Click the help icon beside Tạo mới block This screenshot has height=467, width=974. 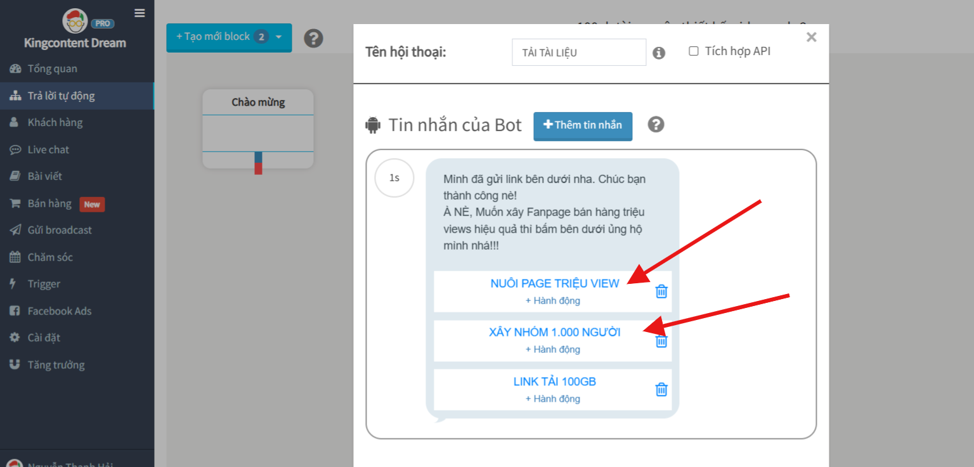pyautogui.click(x=313, y=38)
